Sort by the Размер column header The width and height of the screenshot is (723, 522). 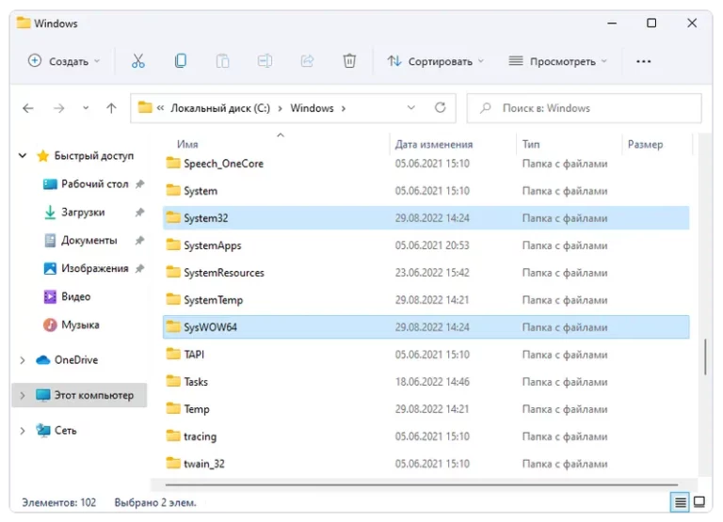pos(645,144)
